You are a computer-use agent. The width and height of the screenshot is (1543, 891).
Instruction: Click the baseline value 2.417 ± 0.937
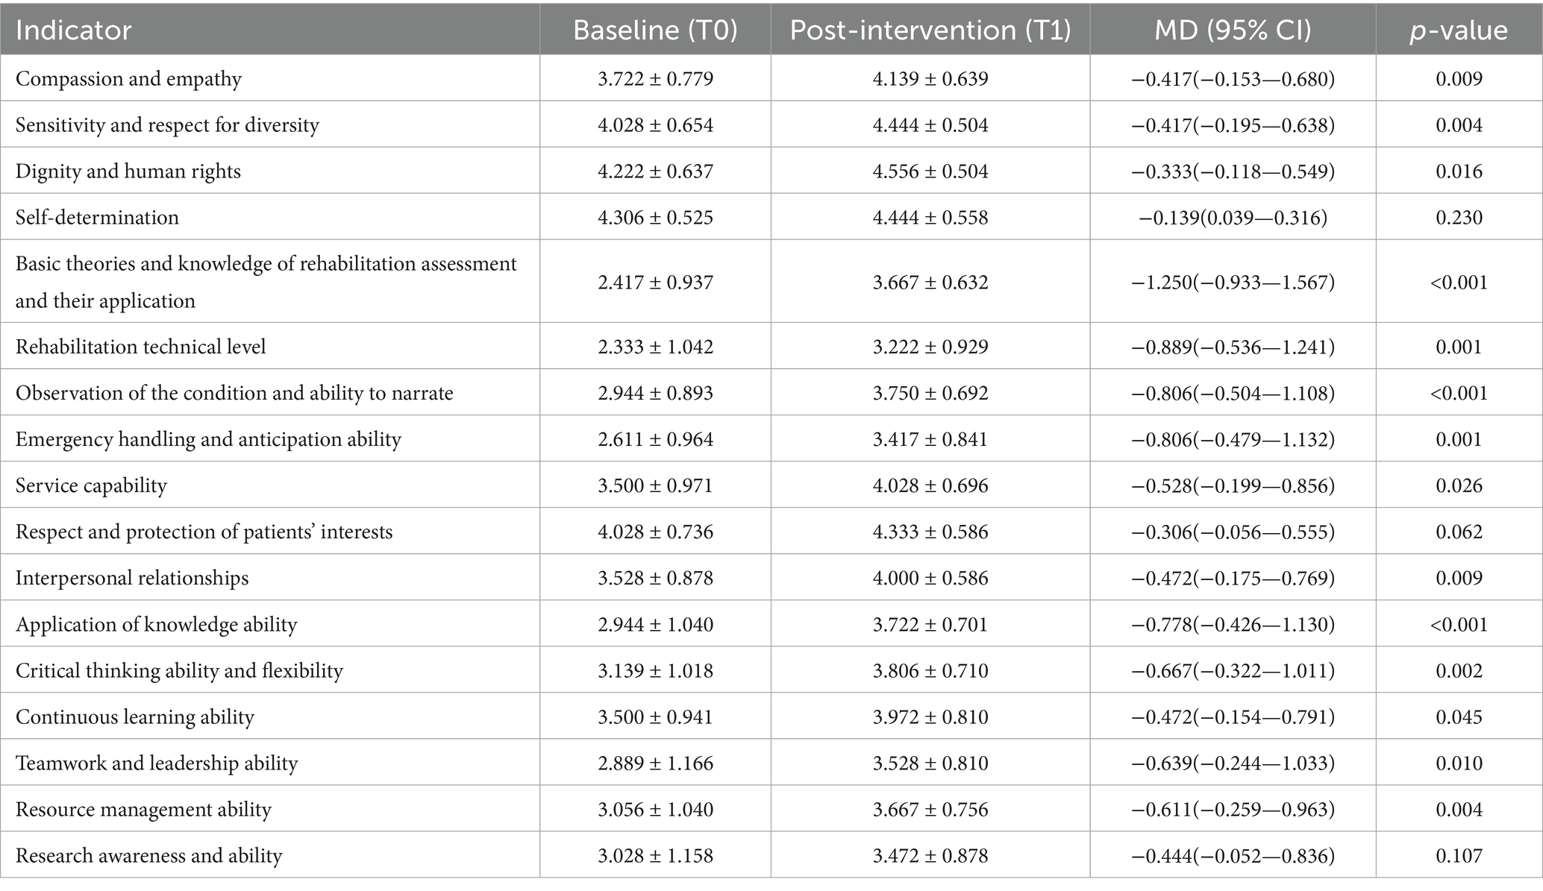655,283
